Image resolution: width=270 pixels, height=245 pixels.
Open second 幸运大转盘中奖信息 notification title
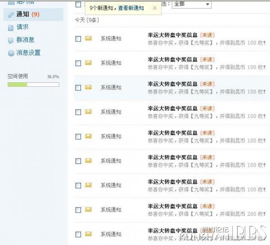pyautogui.click(x=172, y=59)
